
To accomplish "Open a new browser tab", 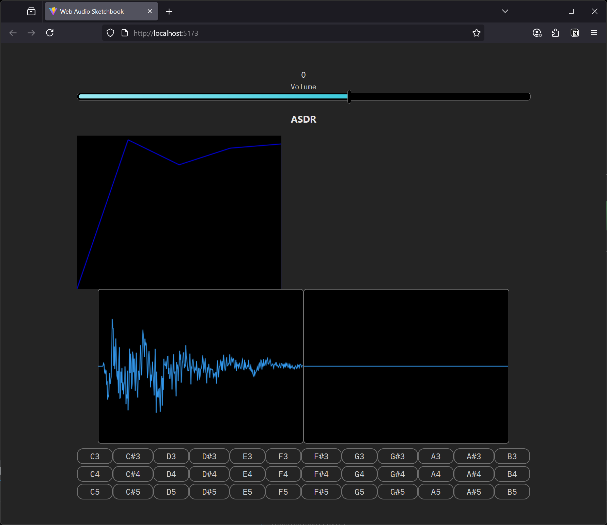I will 169,11.
